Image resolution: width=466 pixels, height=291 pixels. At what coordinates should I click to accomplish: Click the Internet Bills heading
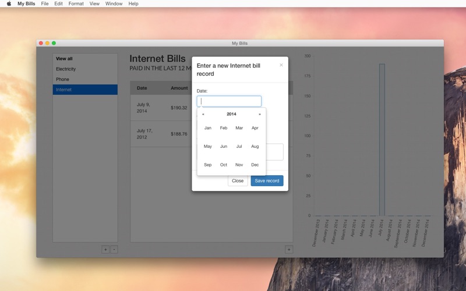pyautogui.click(x=157, y=59)
